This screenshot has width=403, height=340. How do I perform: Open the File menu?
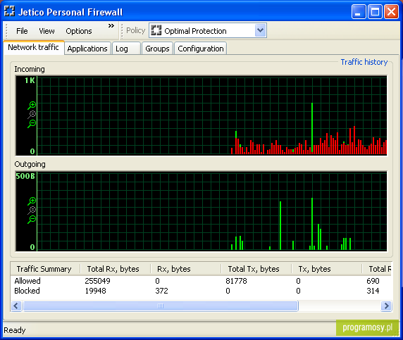point(22,31)
